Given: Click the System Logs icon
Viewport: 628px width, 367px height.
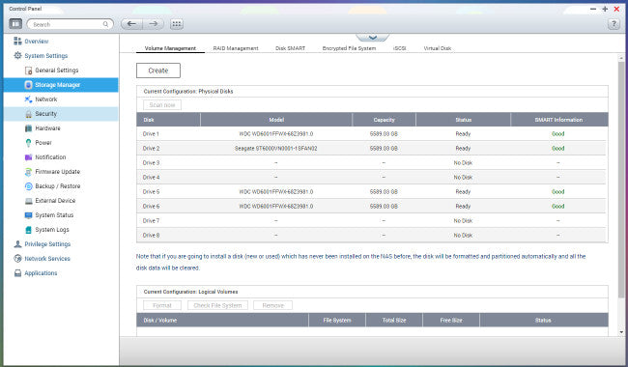Looking at the screenshot, I should (28, 230).
